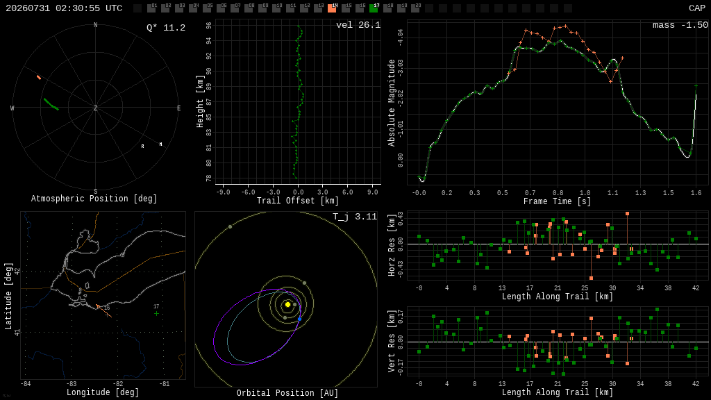Select the station 10 box in top strip

(x=276, y=8)
